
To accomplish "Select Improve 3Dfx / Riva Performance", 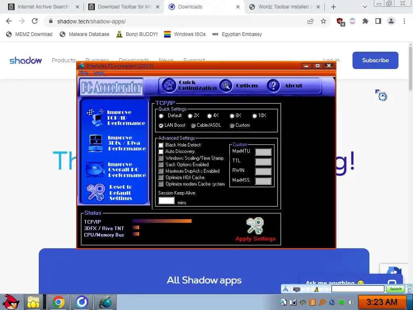I will [x=117, y=143].
